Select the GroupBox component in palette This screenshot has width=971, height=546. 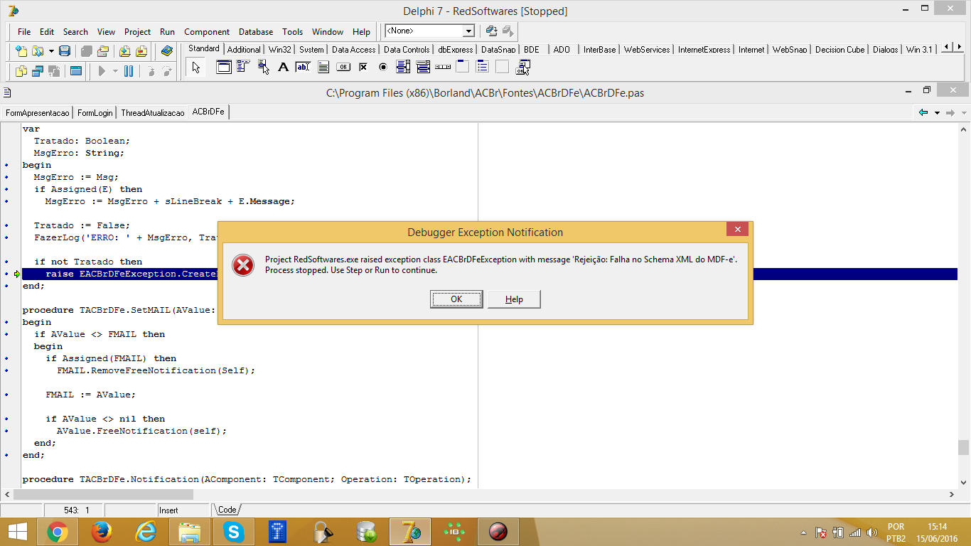pyautogui.click(x=463, y=68)
